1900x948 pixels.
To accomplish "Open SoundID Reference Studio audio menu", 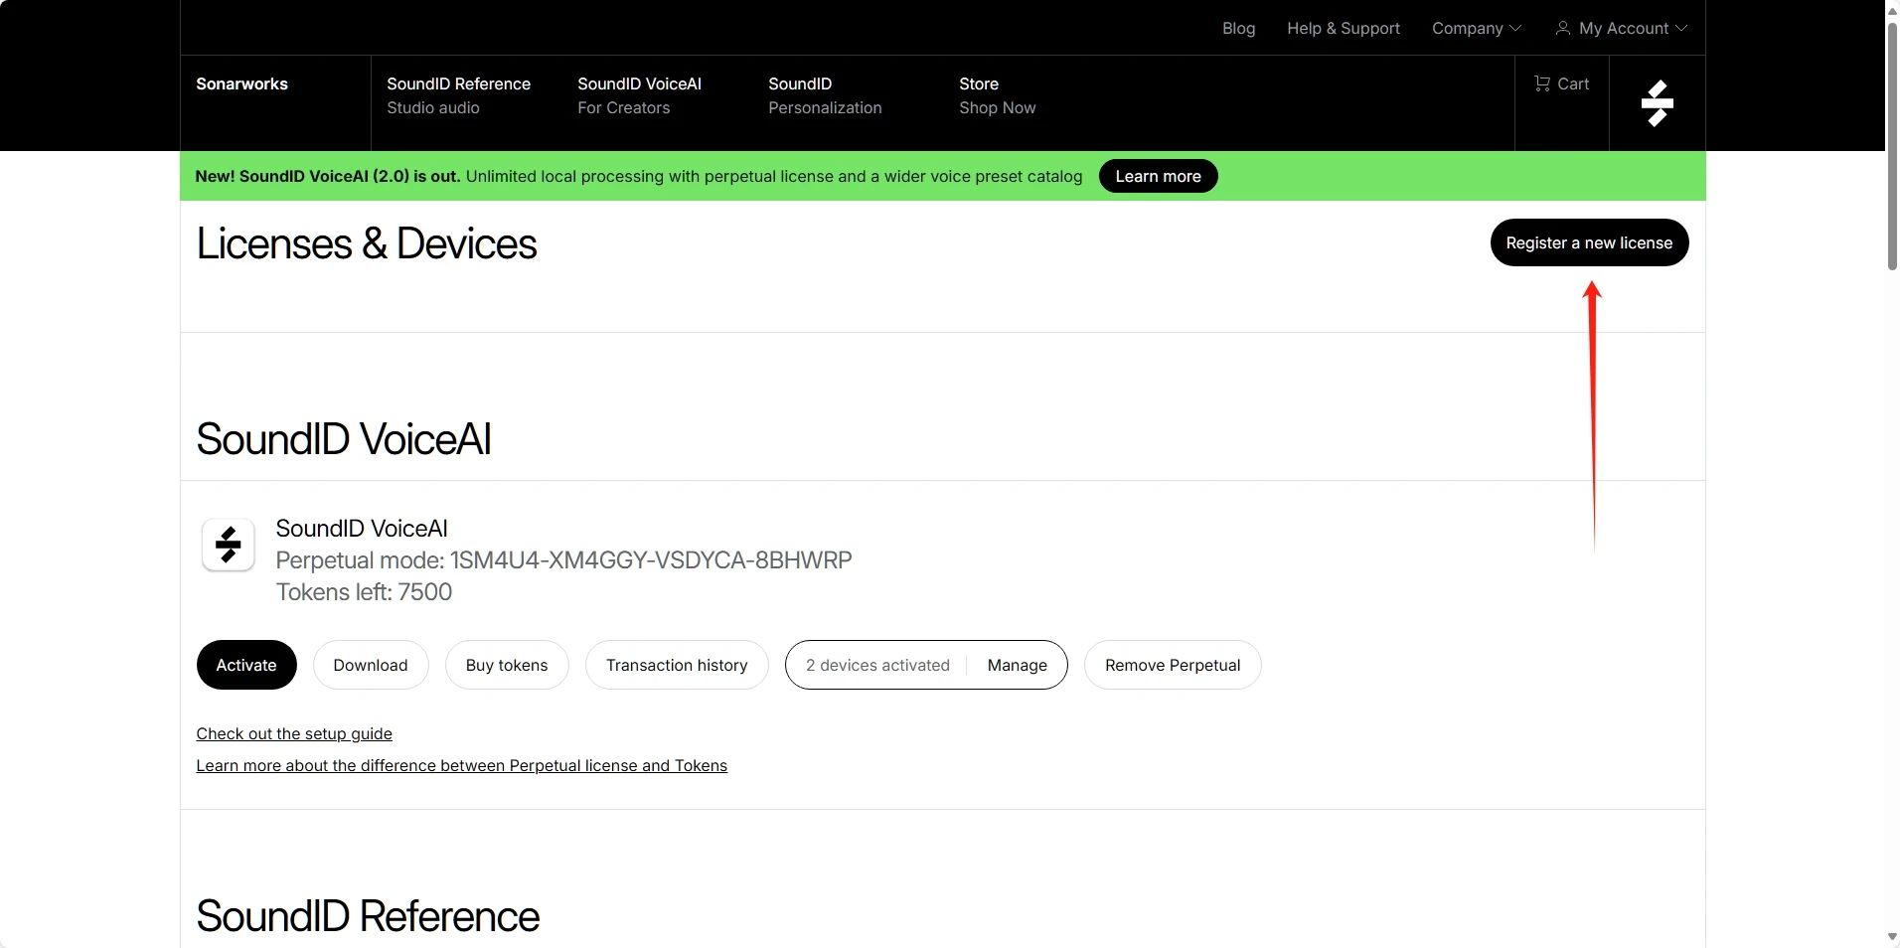I will 458,95.
